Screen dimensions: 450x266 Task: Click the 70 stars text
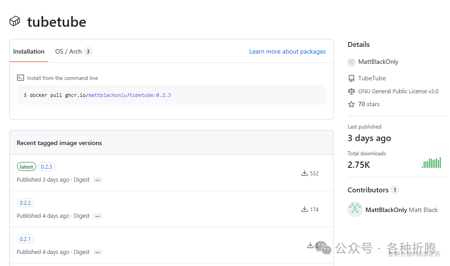point(369,104)
